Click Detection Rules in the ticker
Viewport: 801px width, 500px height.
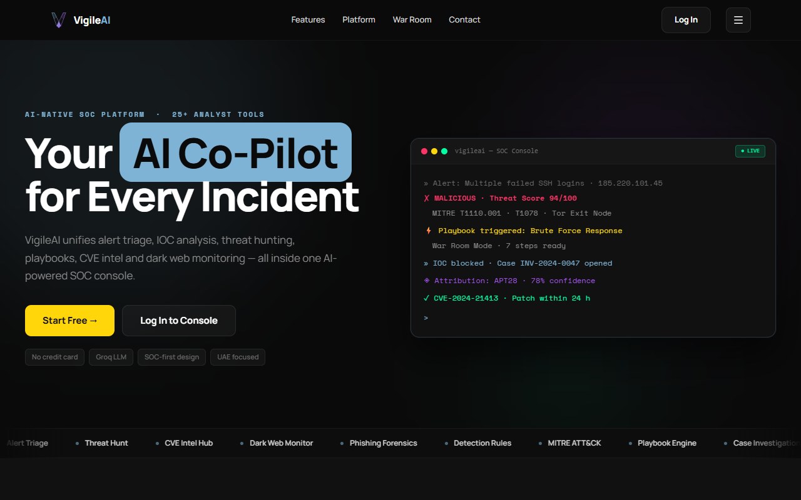click(x=482, y=443)
